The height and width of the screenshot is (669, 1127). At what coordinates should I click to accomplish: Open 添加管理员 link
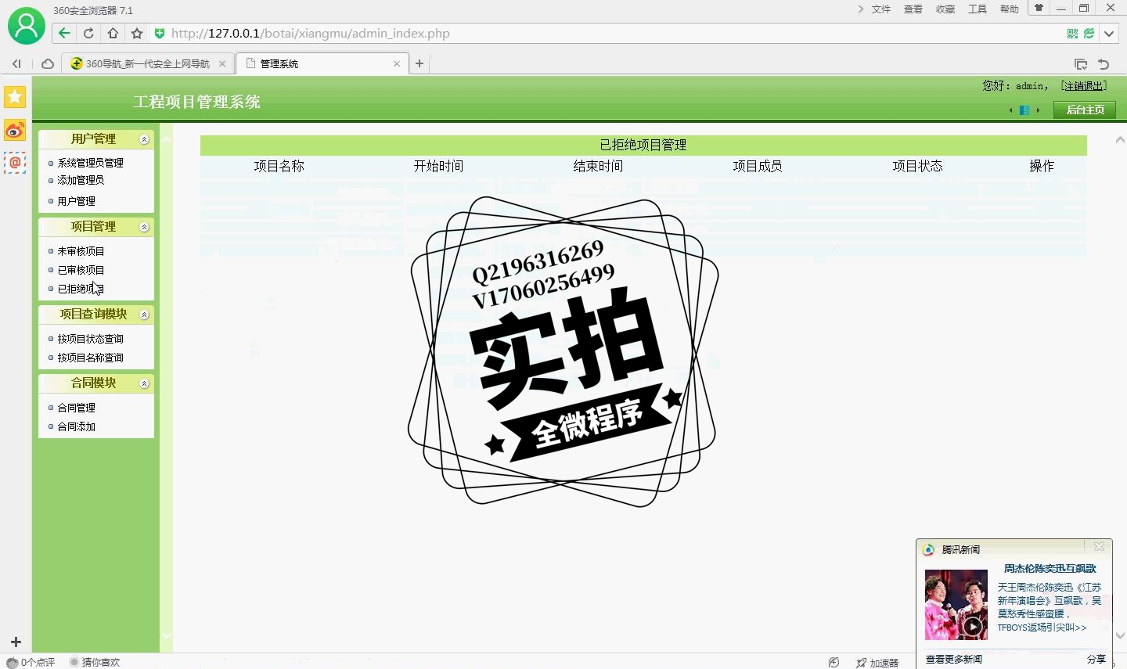click(81, 180)
